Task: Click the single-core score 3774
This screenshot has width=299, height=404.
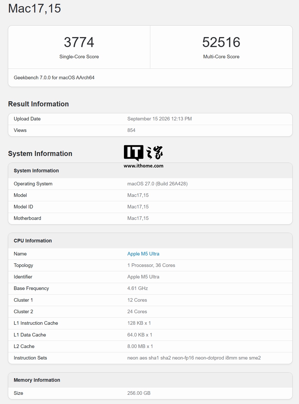Action: (79, 42)
